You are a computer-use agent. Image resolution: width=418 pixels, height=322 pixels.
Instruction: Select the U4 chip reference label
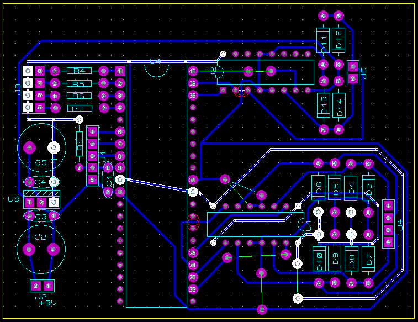(x=155, y=61)
